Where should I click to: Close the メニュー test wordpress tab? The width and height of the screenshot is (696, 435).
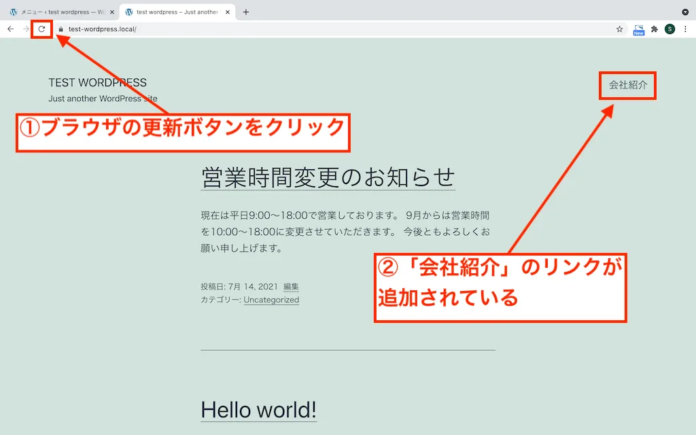coord(112,12)
